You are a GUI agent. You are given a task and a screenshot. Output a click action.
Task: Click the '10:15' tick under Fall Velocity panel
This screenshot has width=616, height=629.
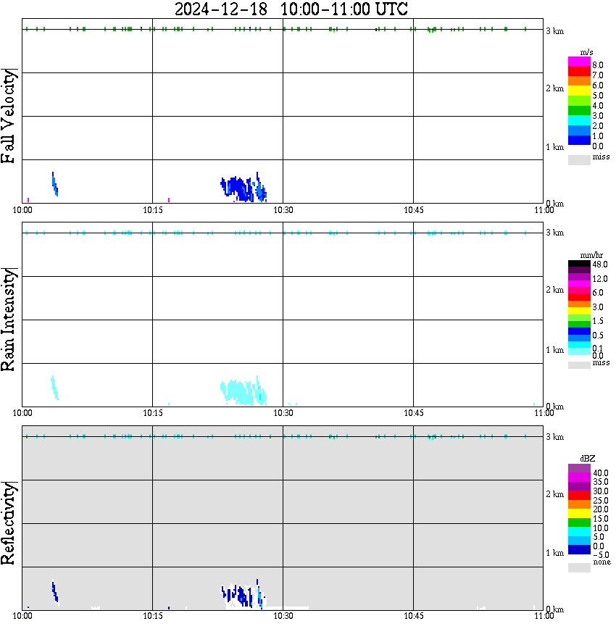click(x=152, y=210)
